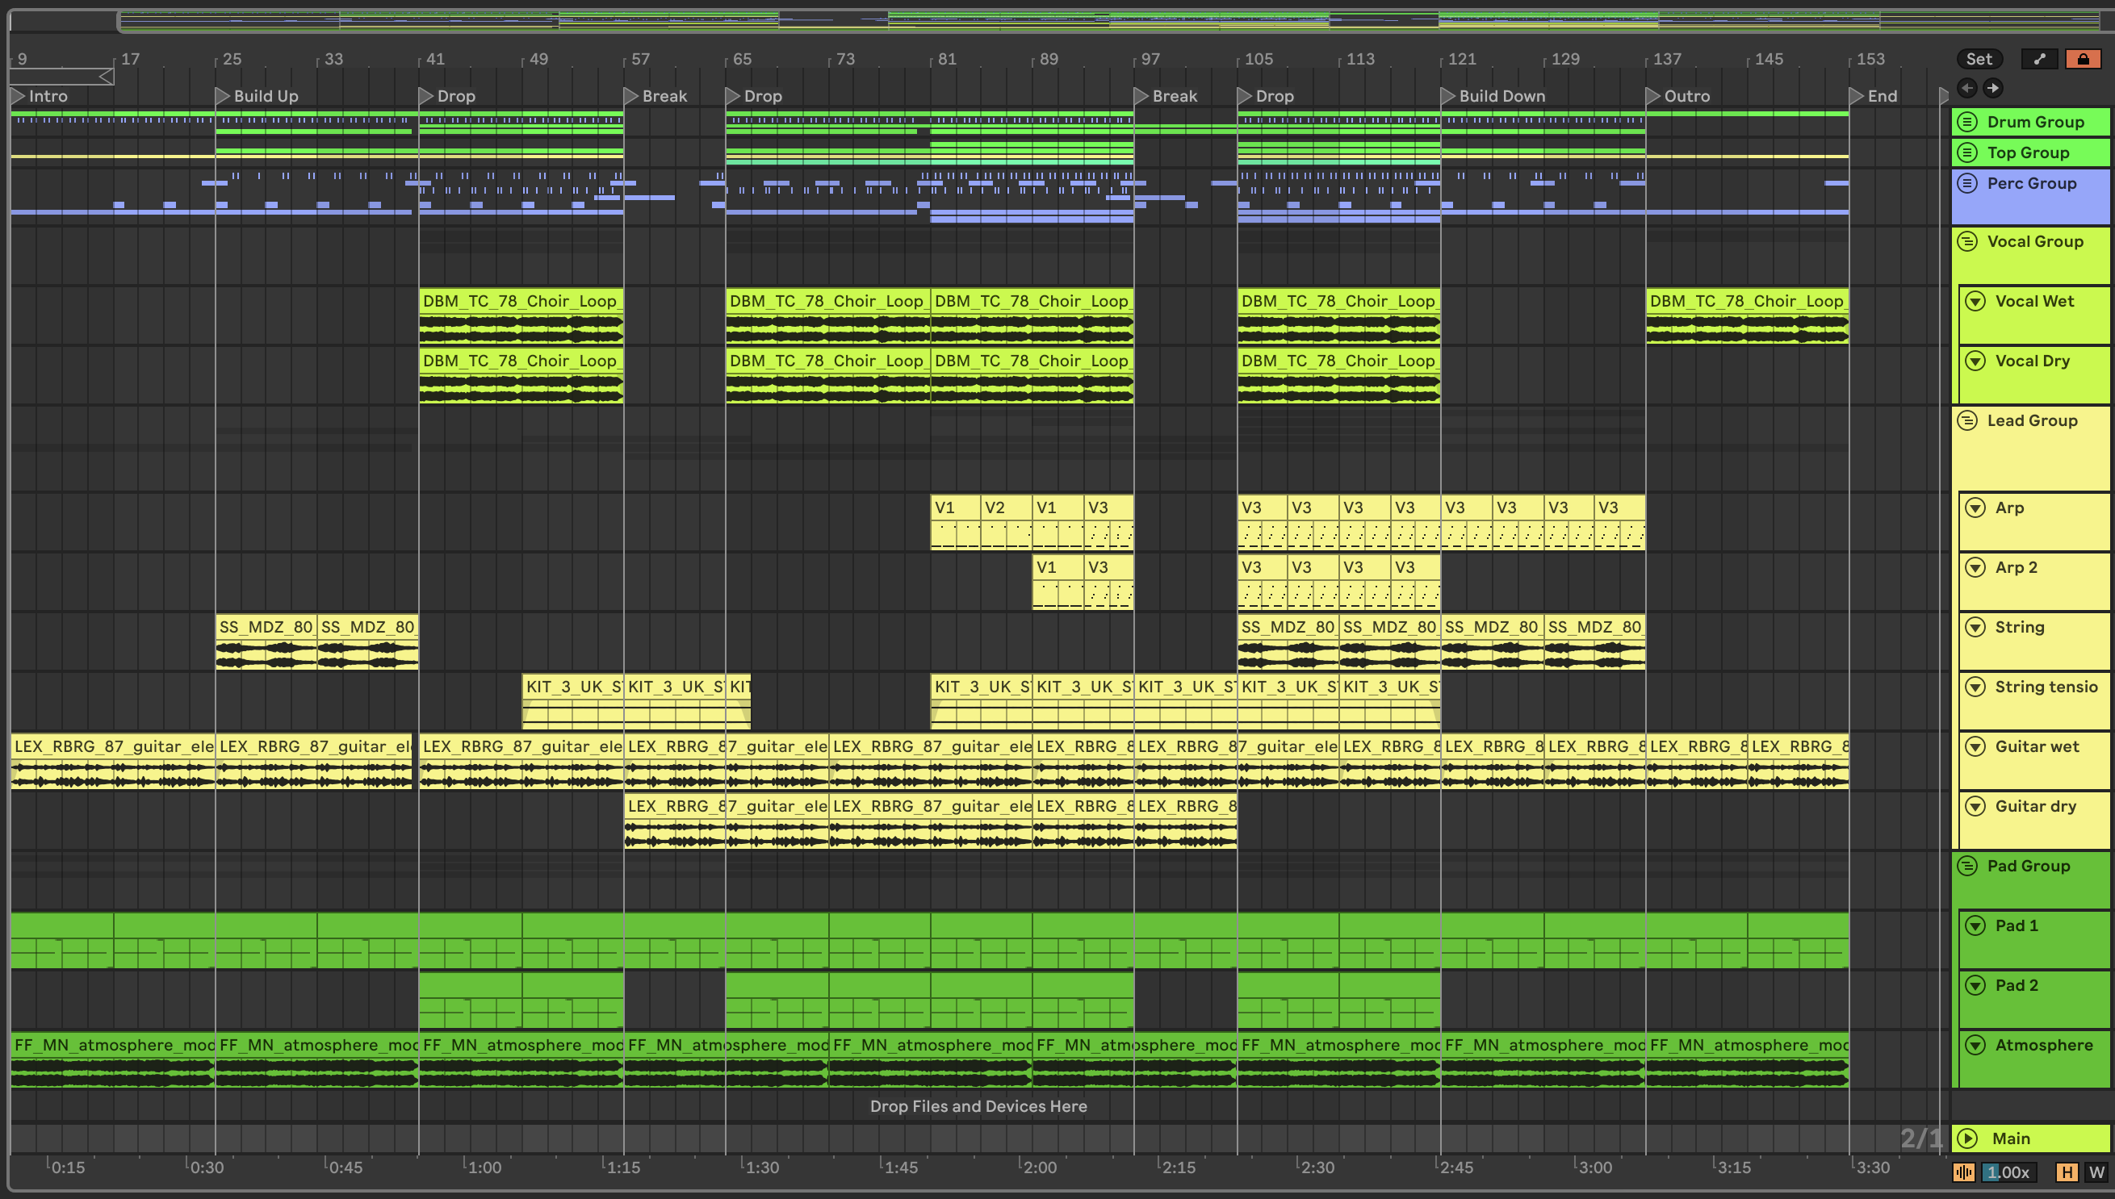Optimize arrangement width with W button
Image resolution: width=2115 pixels, height=1199 pixels.
point(2096,1172)
